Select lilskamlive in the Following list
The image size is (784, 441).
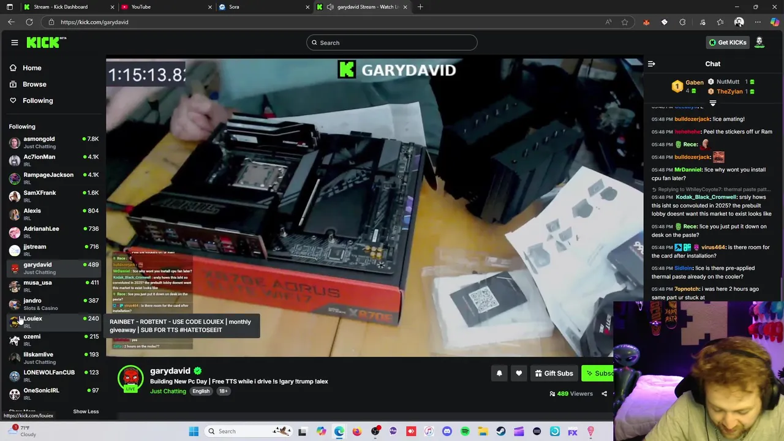[54, 358]
